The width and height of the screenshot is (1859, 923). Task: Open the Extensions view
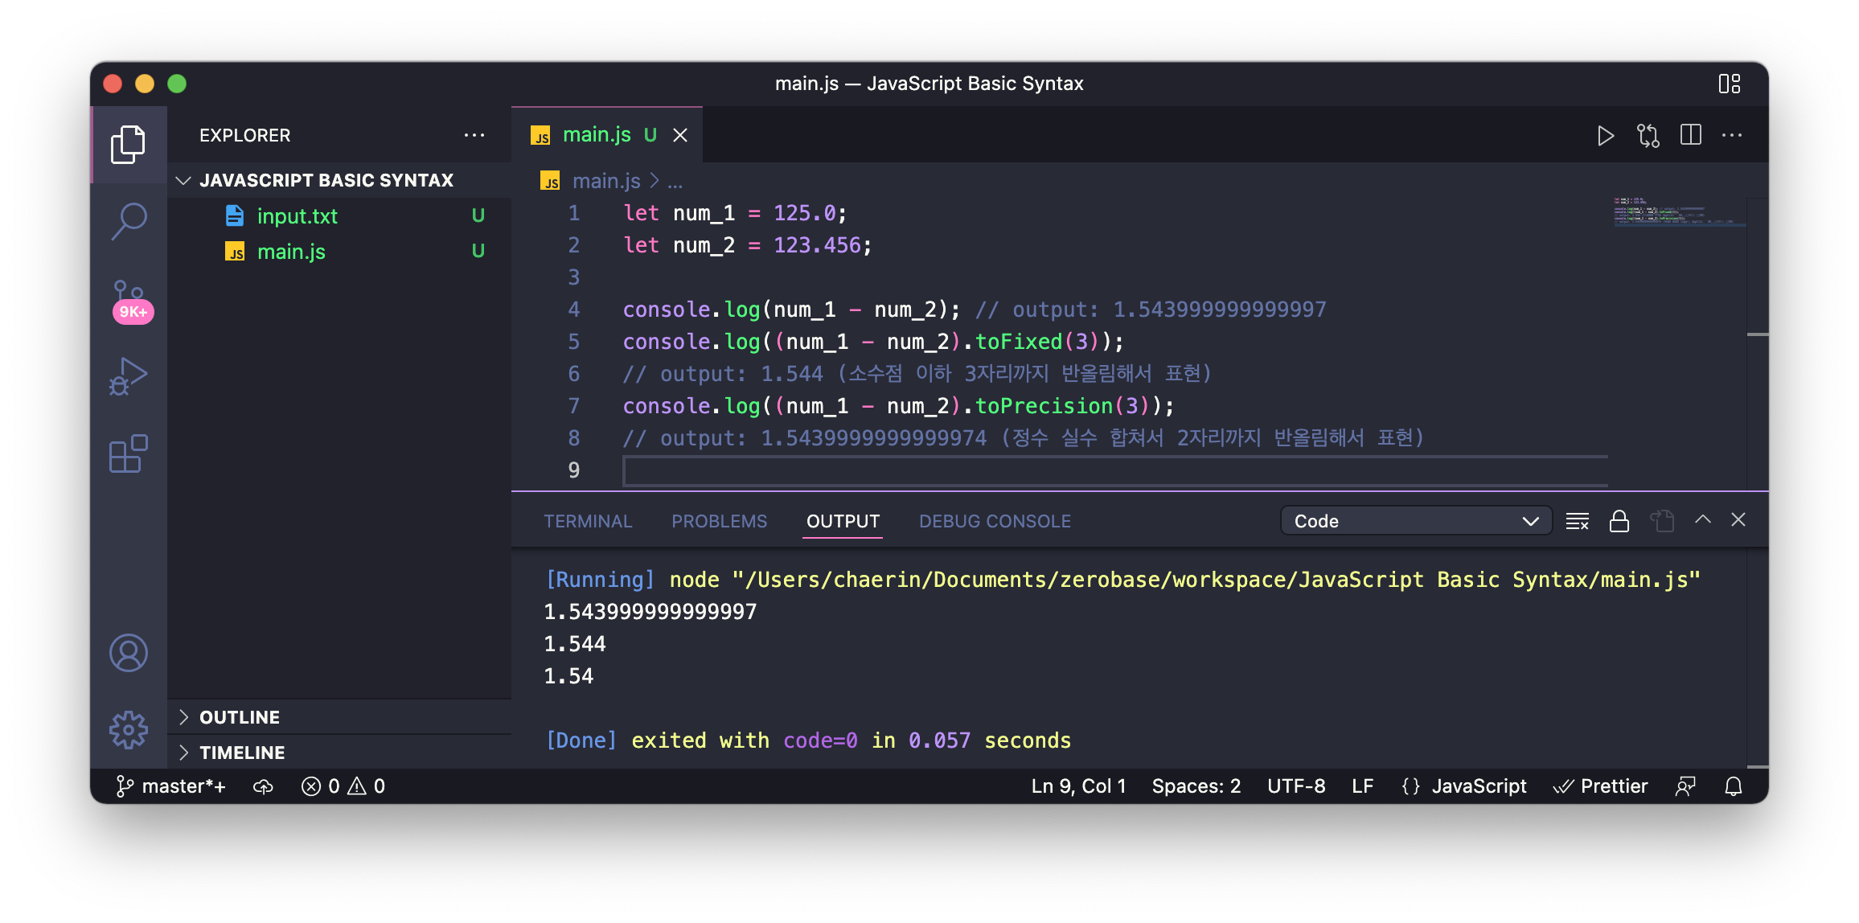point(129,454)
